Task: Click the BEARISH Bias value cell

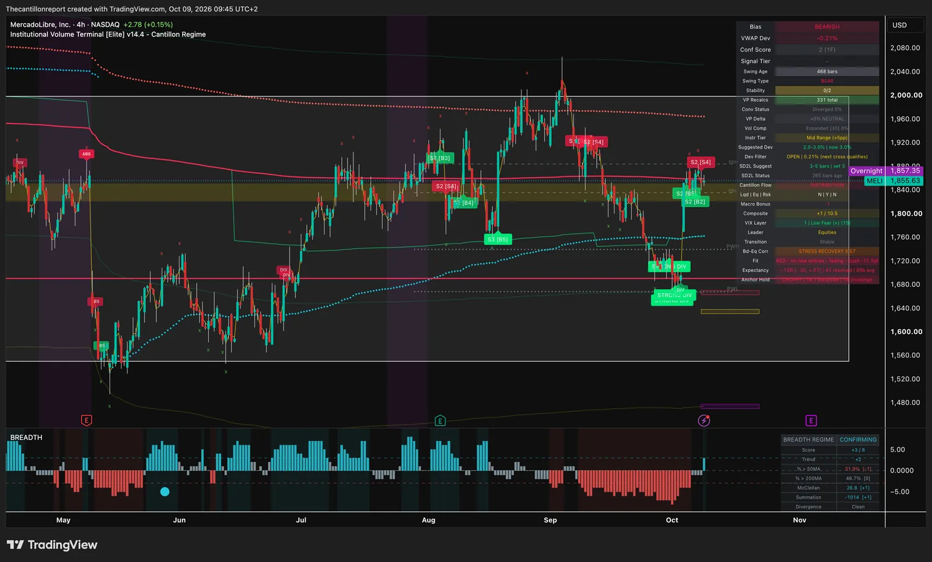Action: point(827,27)
